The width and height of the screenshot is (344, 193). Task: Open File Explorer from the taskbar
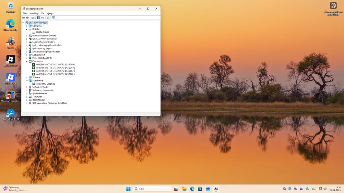pyautogui.click(x=184, y=189)
